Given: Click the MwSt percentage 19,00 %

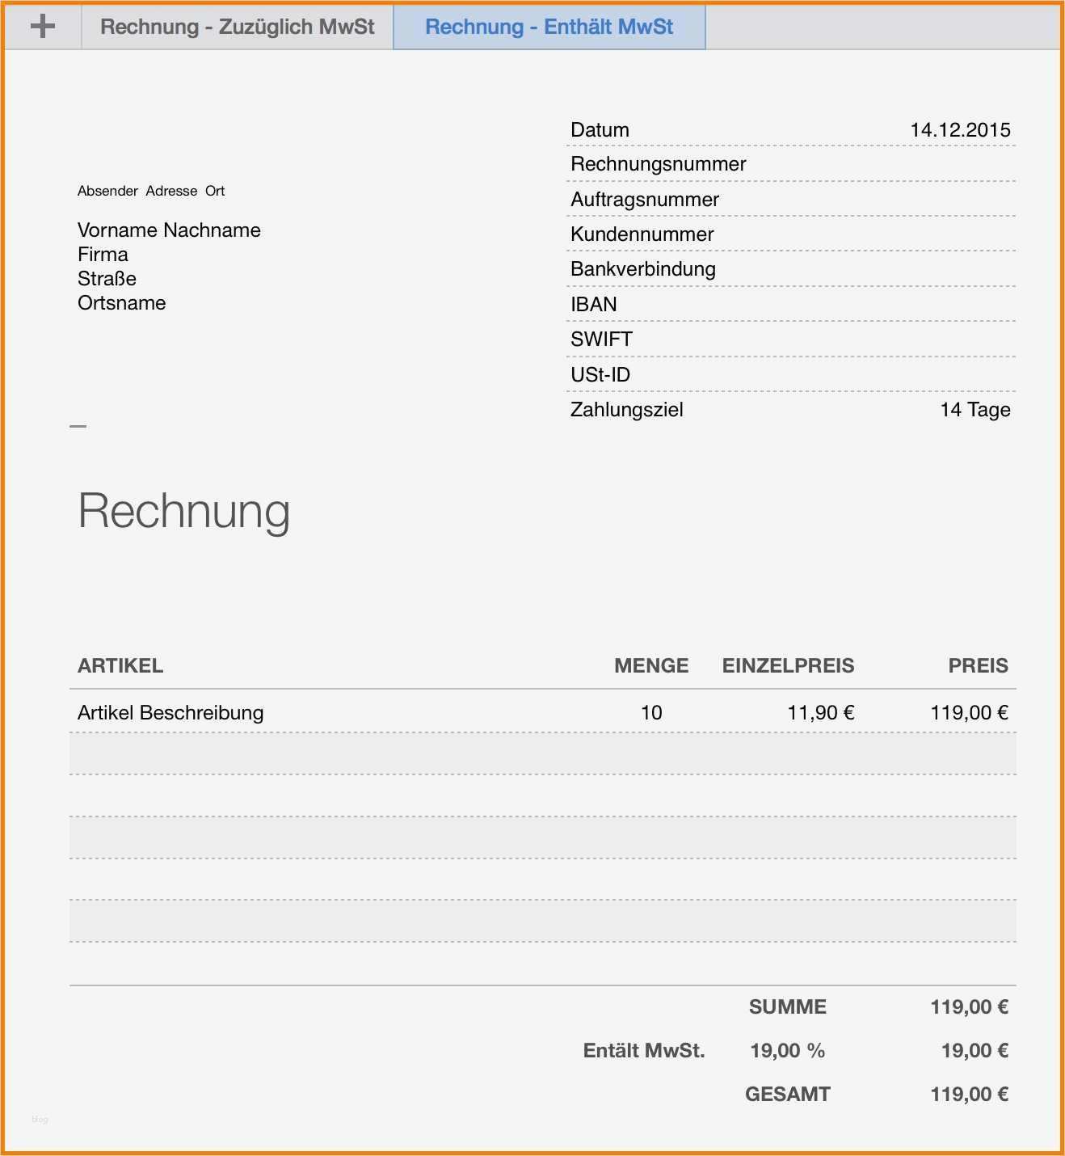Looking at the screenshot, I should coord(786,1049).
